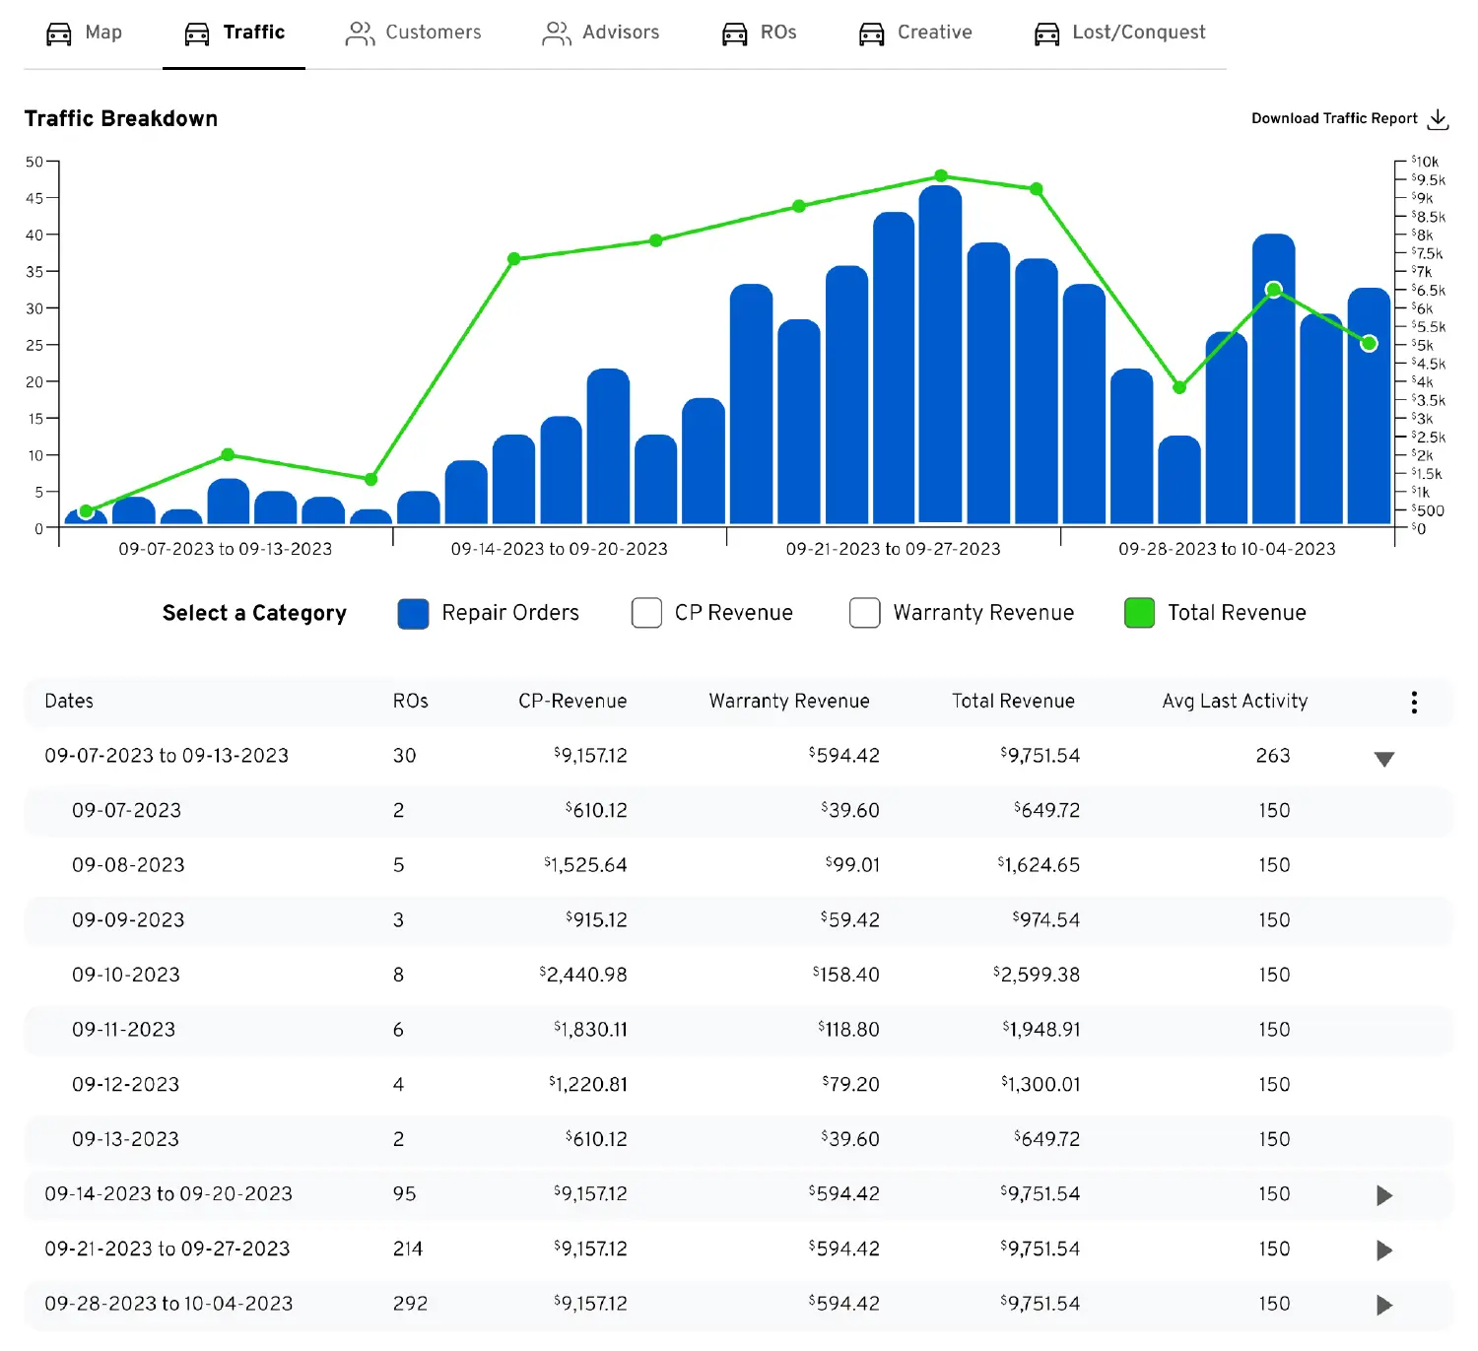This screenshot has width=1478, height=1351.
Task: Click the $1,220.81 CP-Revenue cell
Action: tap(588, 1084)
